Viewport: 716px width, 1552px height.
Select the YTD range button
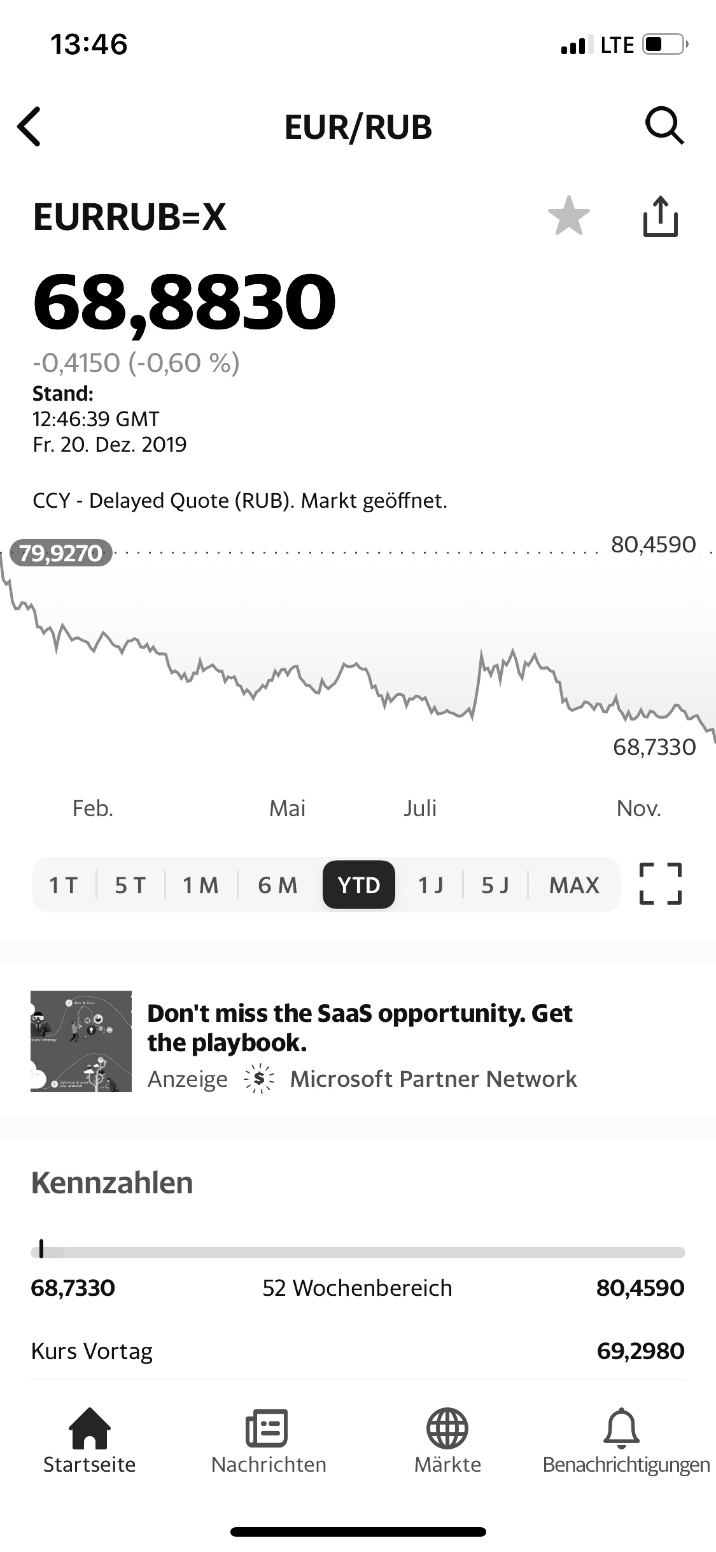click(x=359, y=885)
